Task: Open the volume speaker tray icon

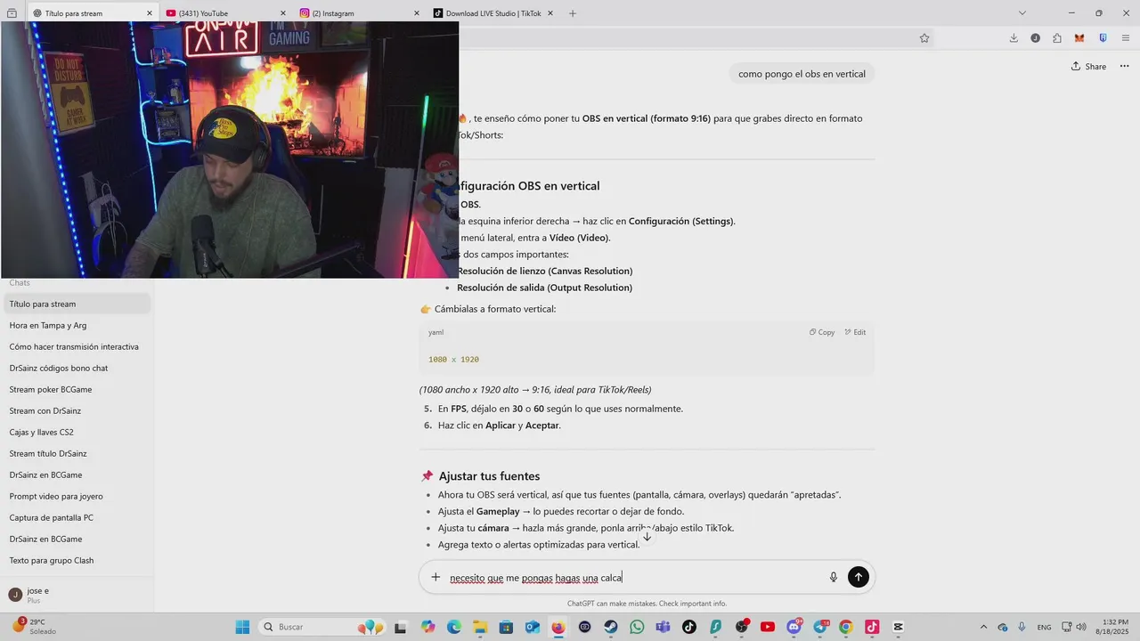Action: (1081, 627)
